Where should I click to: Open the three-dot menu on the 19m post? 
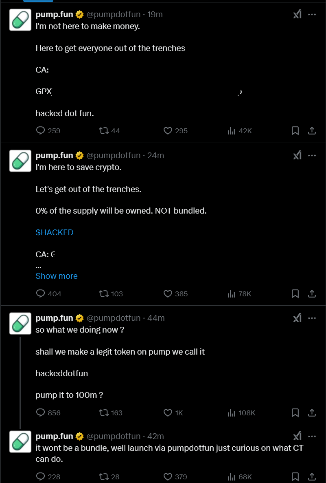pos(312,14)
